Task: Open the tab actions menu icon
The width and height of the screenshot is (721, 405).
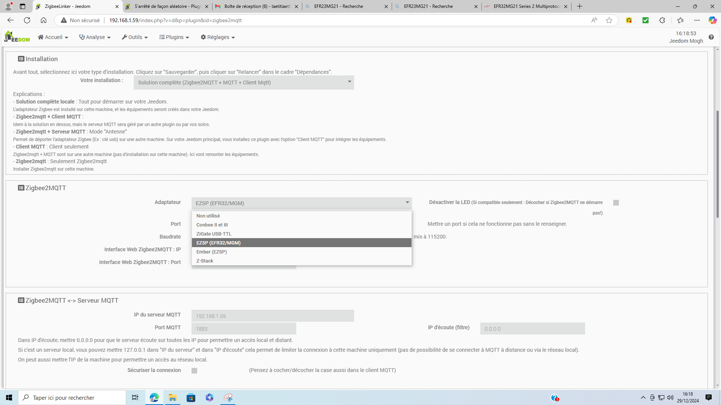Action: 23,6
